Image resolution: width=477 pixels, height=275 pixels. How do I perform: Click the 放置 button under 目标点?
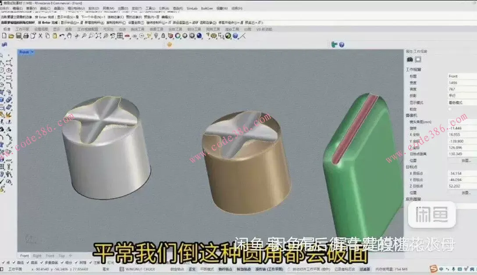click(x=466, y=194)
